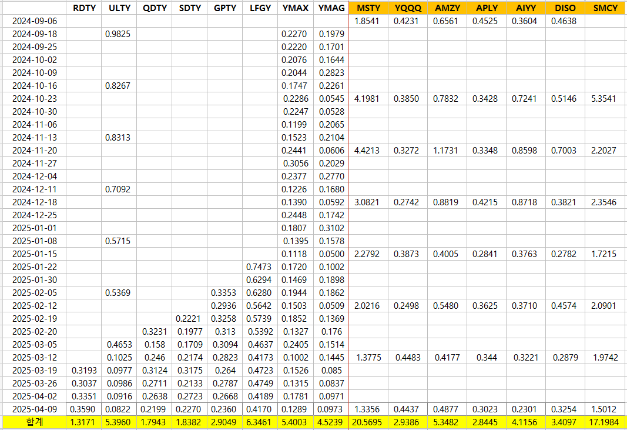Click the orange AMZY header cell
This screenshot has width=627, height=430.
(447, 8)
